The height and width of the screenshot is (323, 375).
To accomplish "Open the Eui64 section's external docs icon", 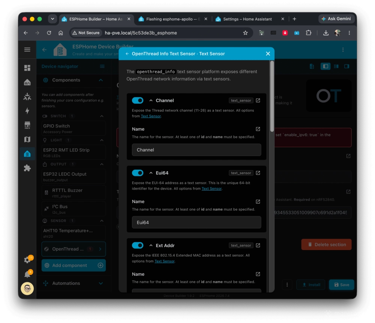I will tap(258, 173).
